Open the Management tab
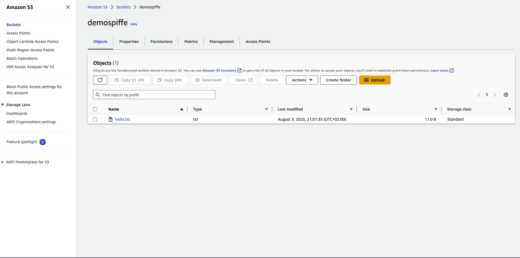This screenshot has width=520, height=258. point(222,42)
